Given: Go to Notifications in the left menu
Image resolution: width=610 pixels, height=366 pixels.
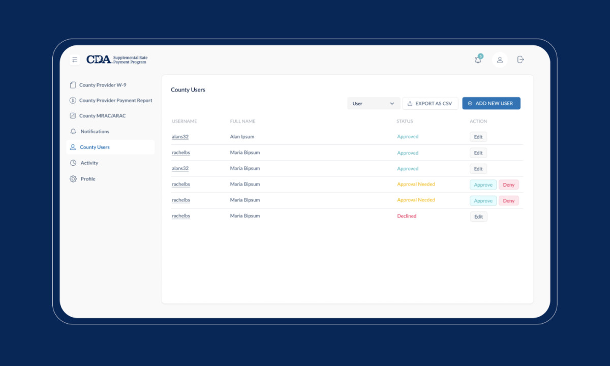Looking at the screenshot, I should pyautogui.click(x=96, y=131).
